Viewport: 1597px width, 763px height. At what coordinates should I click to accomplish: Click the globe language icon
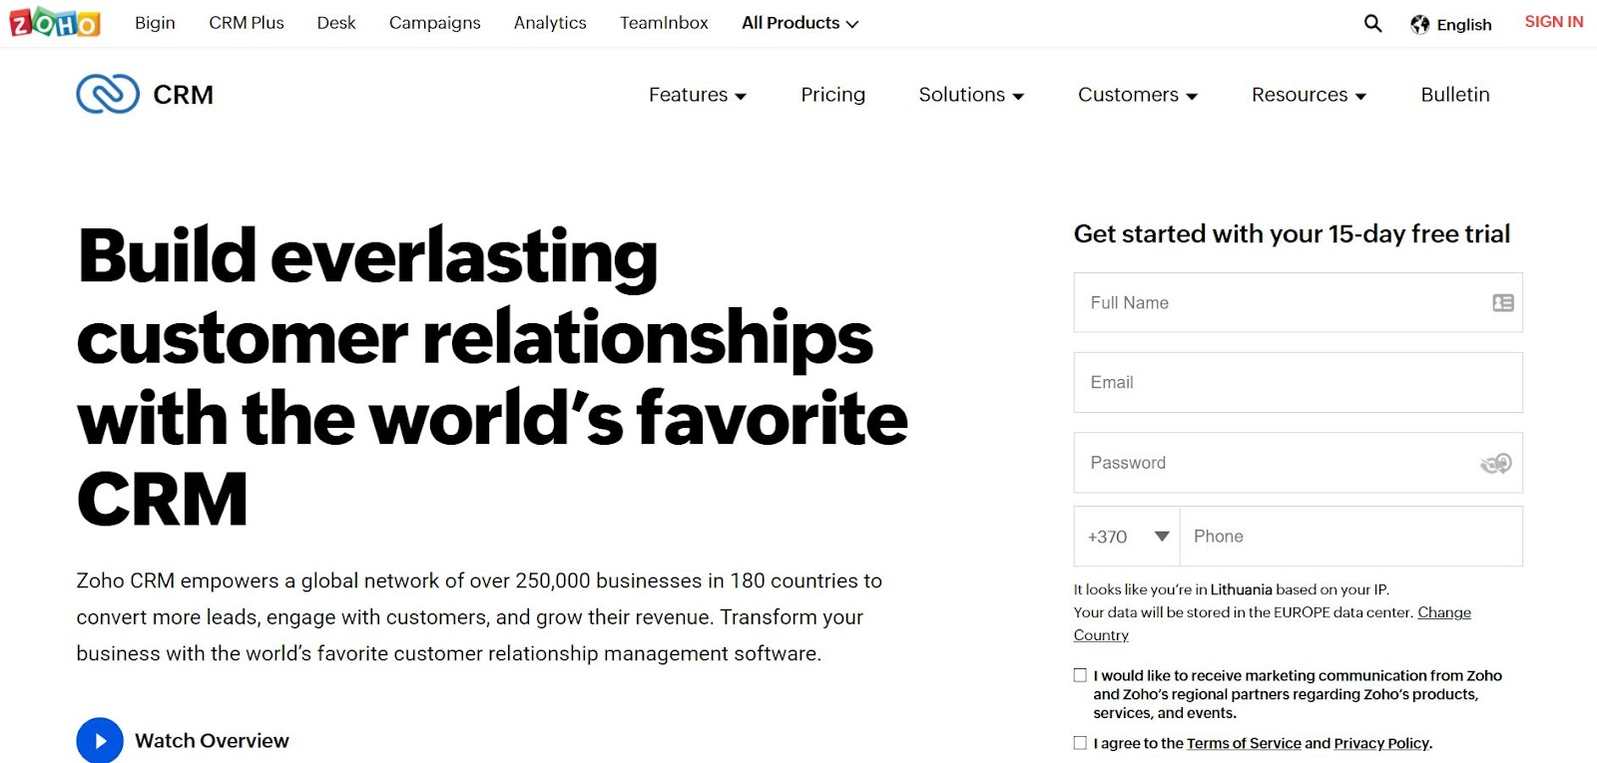pyautogui.click(x=1419, y=24)
